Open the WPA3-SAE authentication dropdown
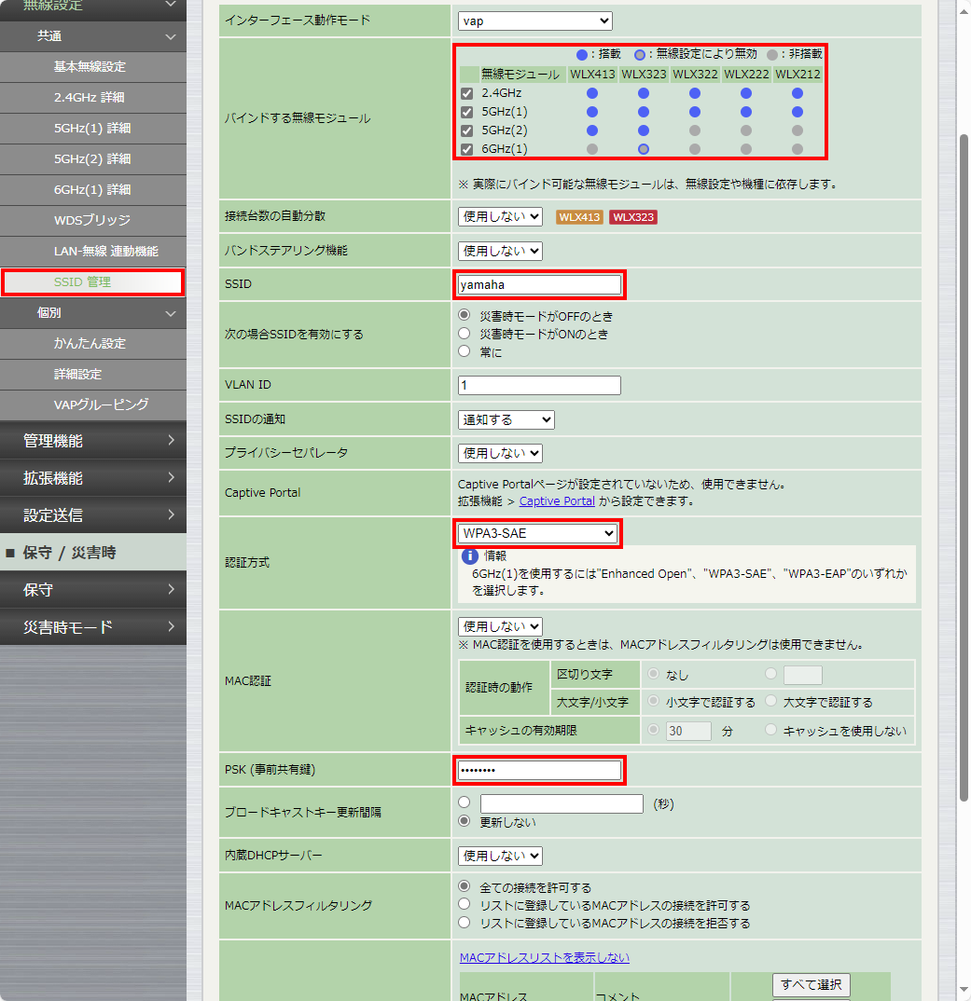This screenshot has width=971, height=1001. coord(537,533)
